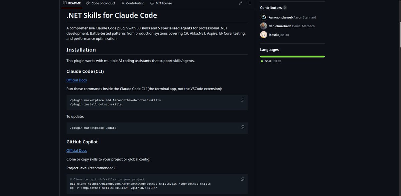Click the 'To update:' text

click(75, 116)
